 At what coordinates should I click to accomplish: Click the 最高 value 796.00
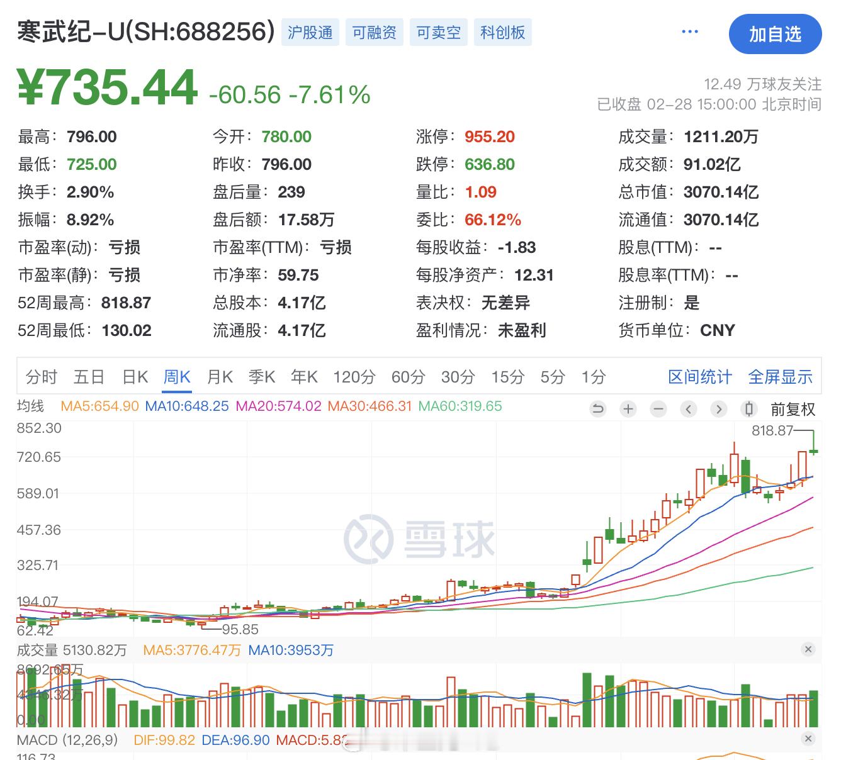92,137
